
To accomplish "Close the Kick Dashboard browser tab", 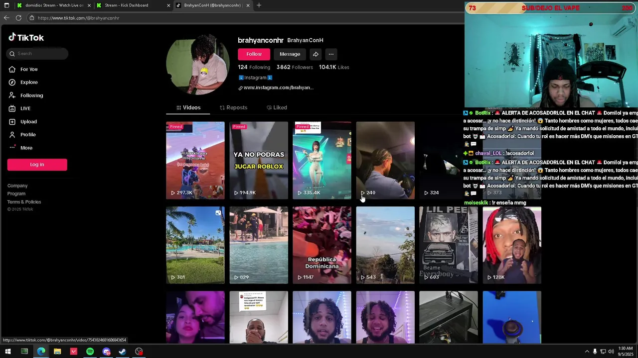I will click(168, 5).
